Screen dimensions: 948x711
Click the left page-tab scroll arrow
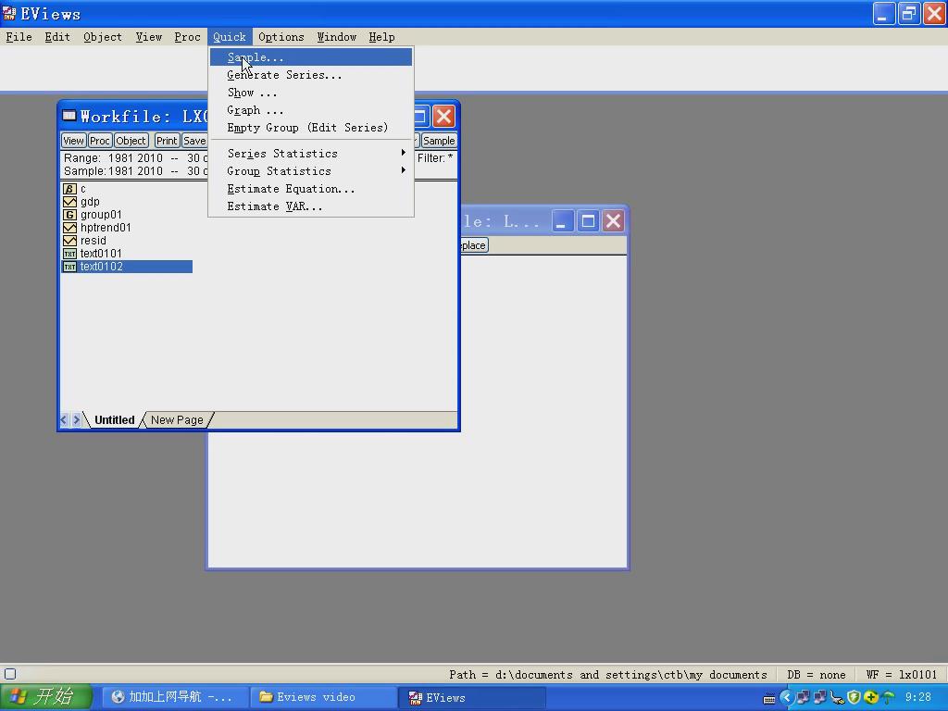(64, 419)
